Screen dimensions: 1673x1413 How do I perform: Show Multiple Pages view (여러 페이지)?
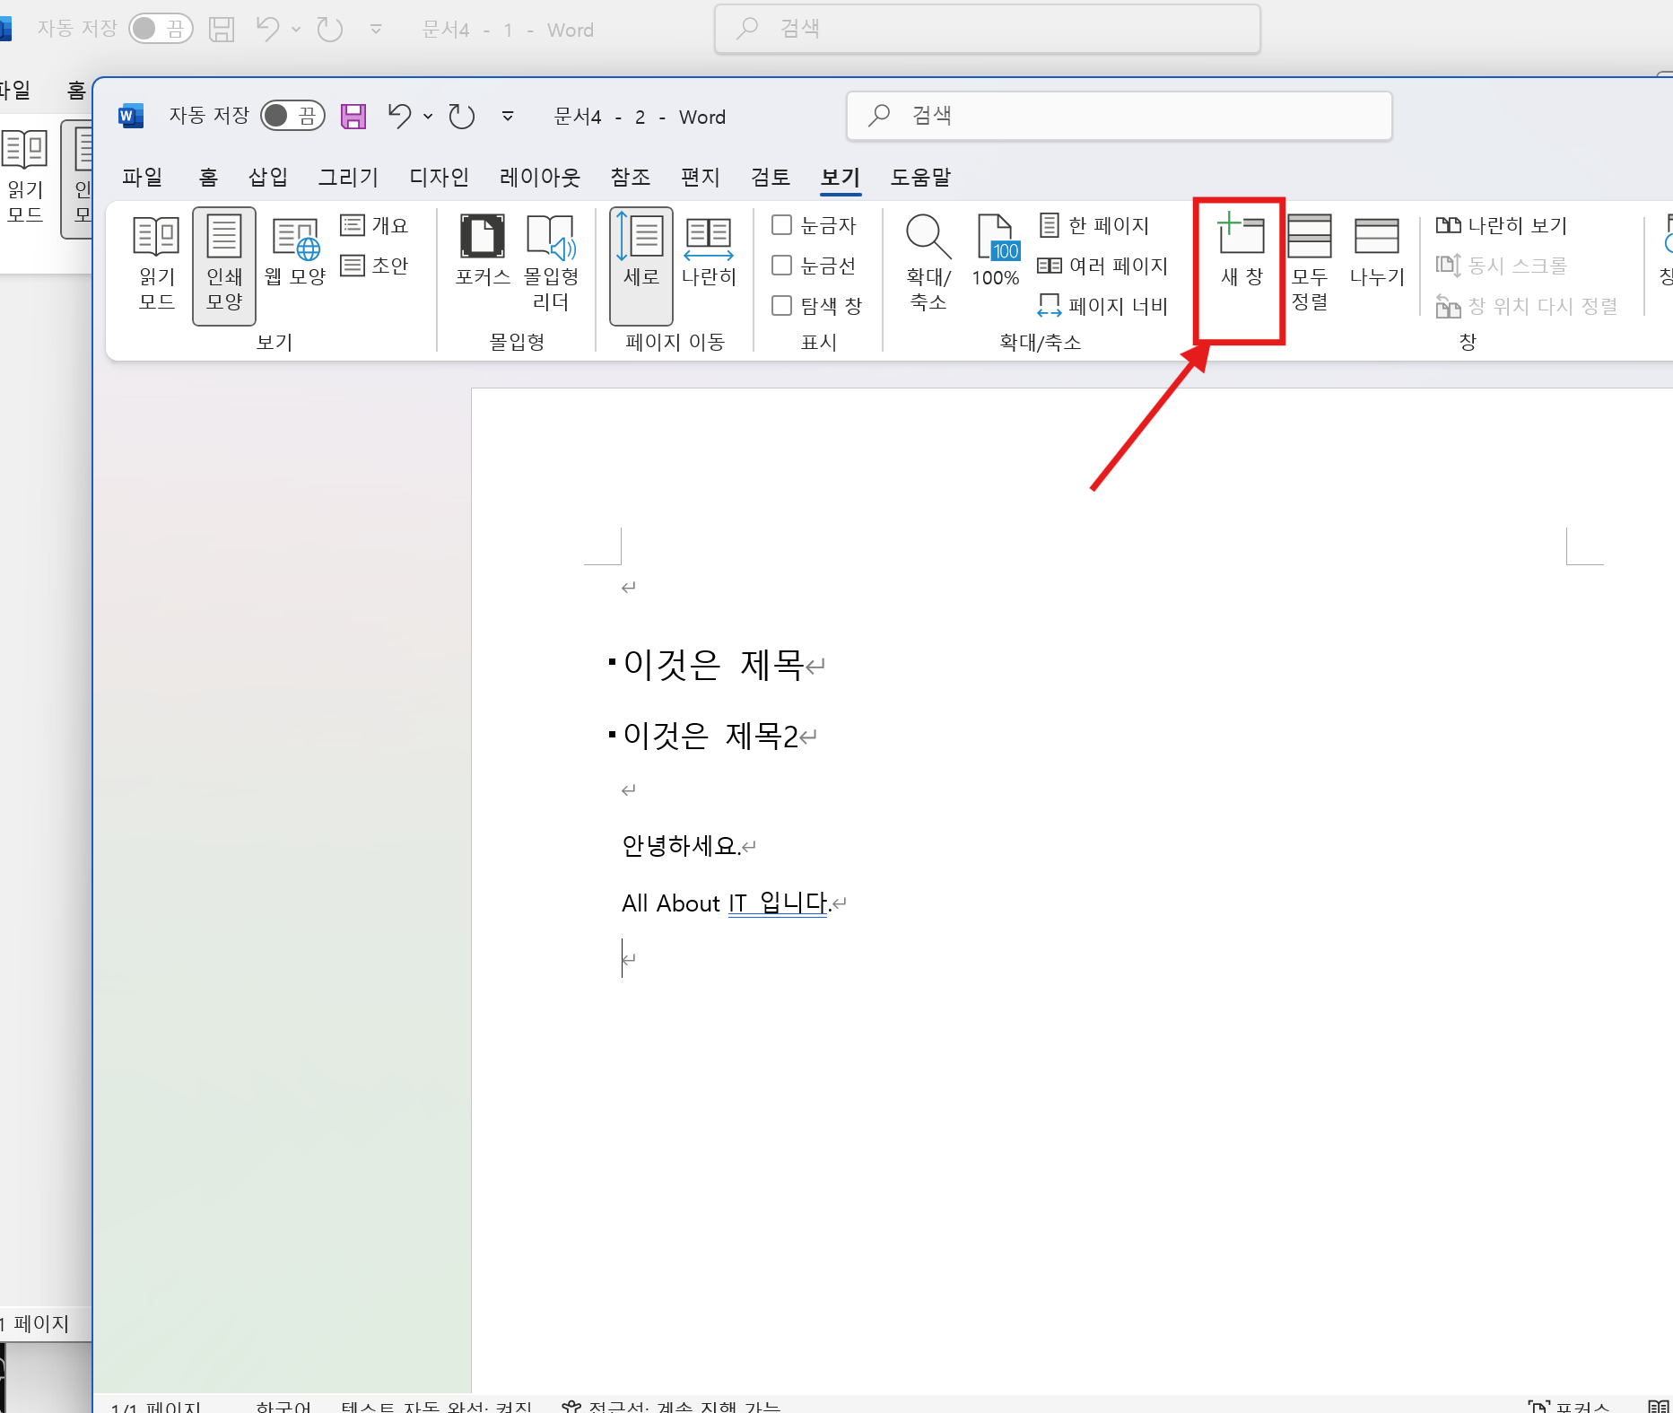click(x=1103, y=266)
